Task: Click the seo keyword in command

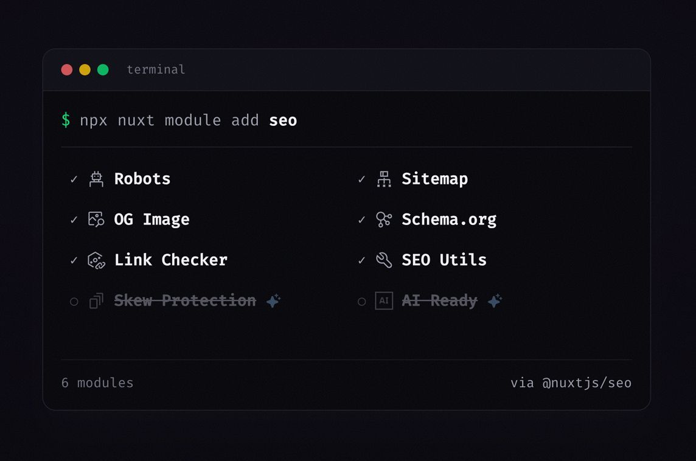Action: 283,120
